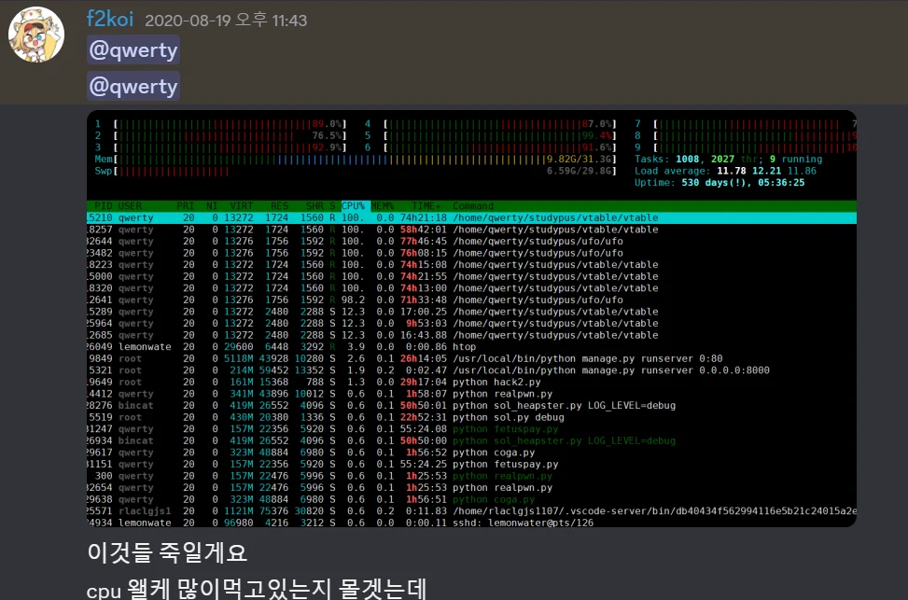Click the message text '이것들 죽일게요'
Image resolution: width=908 pixels, height=600 pixels.
(167, 552)
